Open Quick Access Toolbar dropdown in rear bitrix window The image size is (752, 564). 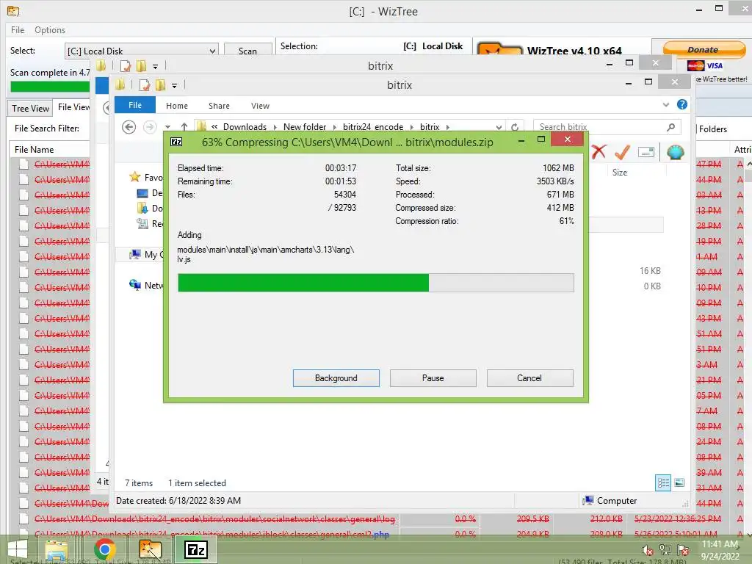click(156, 66)
